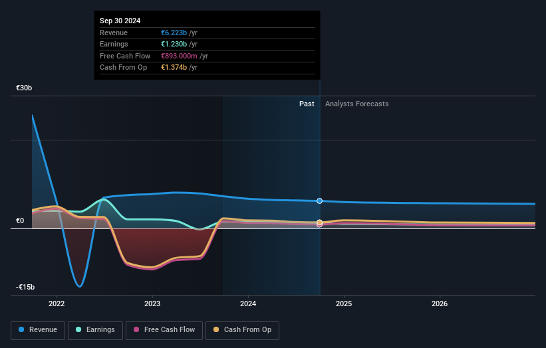
Task: Click the 2025 x-axis label
Action: (x=344, y=304)
